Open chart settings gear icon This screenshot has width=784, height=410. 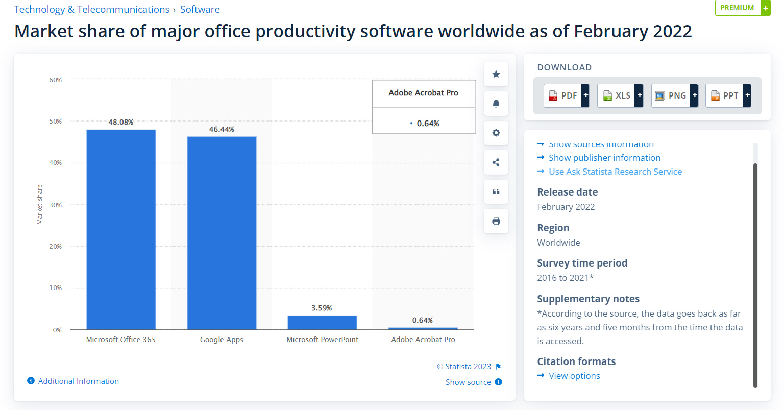(x=496, y=133)
